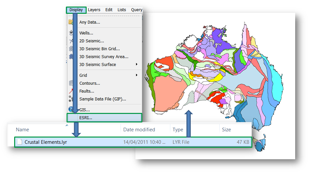The height and width of the screenshot is (173, 309).
Task: Click the Sample Data File dots icon
Action: coord(70,98)
